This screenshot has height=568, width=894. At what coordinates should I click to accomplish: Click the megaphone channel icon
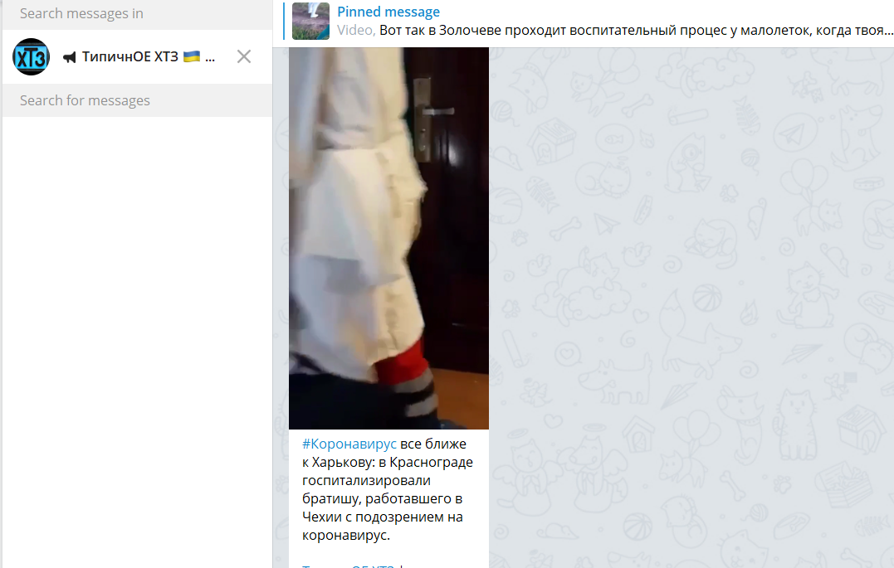pyautogui.click(x=70, y=57)
